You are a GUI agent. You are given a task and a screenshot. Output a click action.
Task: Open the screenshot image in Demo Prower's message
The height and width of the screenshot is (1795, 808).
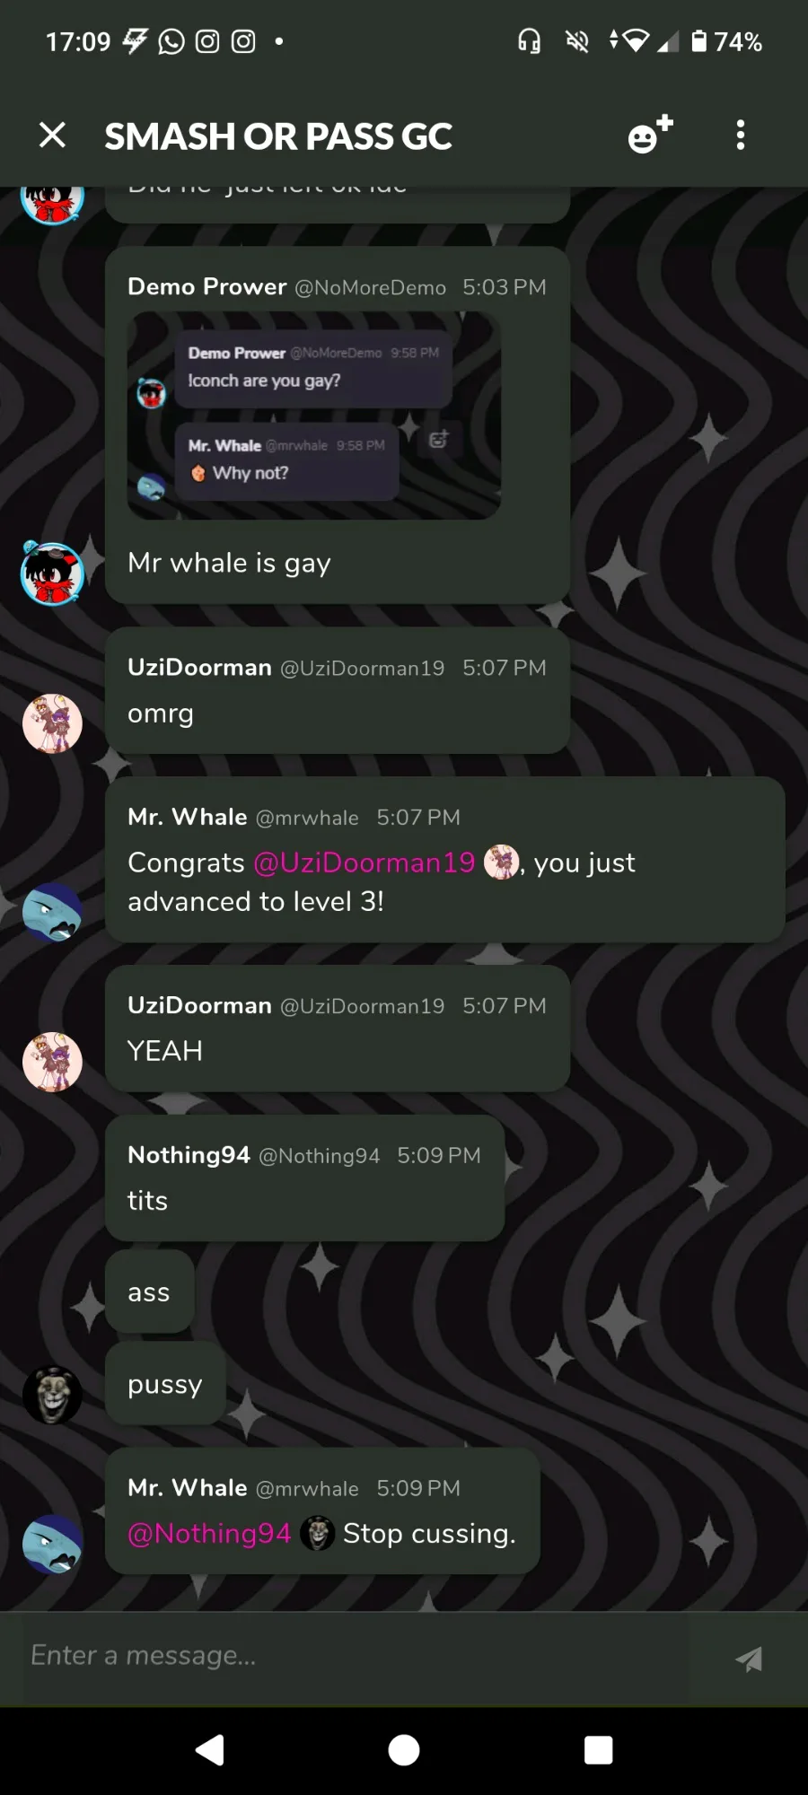click(x=314, y=416)
